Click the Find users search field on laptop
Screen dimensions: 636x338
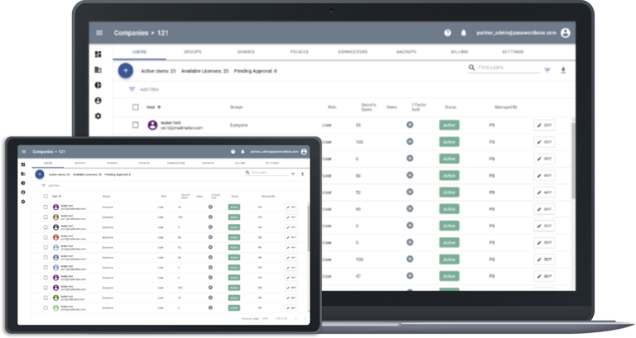coord(505,68)
